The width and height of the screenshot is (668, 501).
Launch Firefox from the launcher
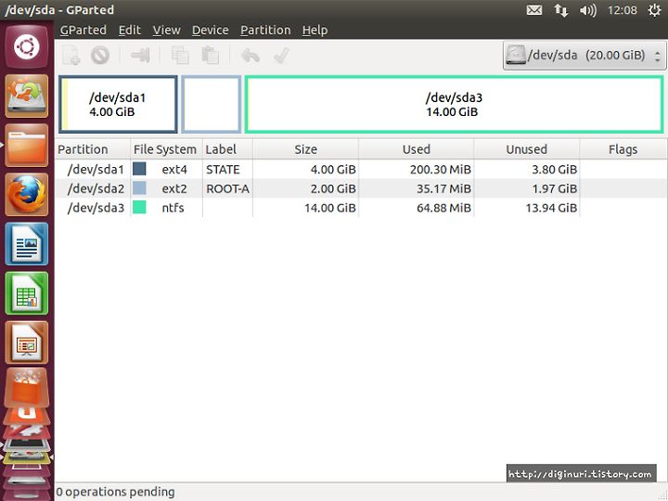[26, 195]
